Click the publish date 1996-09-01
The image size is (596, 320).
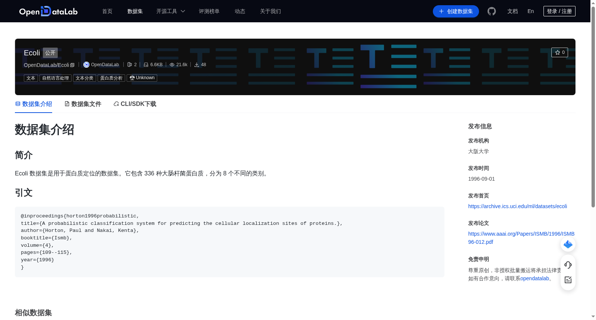[x=482, y=179]
